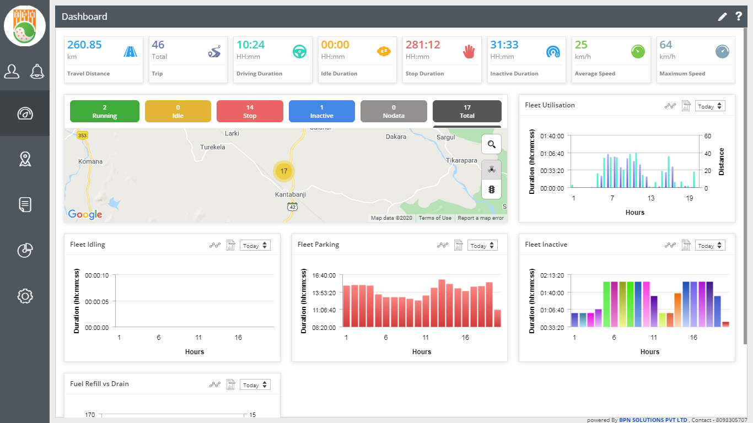The image size is (753, 423).
Task: Toggle the map traffic light button
Action: pos(491,189)
